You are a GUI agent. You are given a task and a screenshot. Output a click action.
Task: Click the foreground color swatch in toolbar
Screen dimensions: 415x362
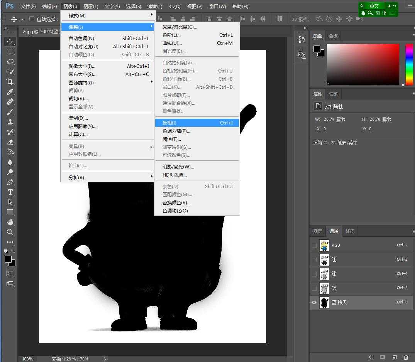(x=8, y=259)
